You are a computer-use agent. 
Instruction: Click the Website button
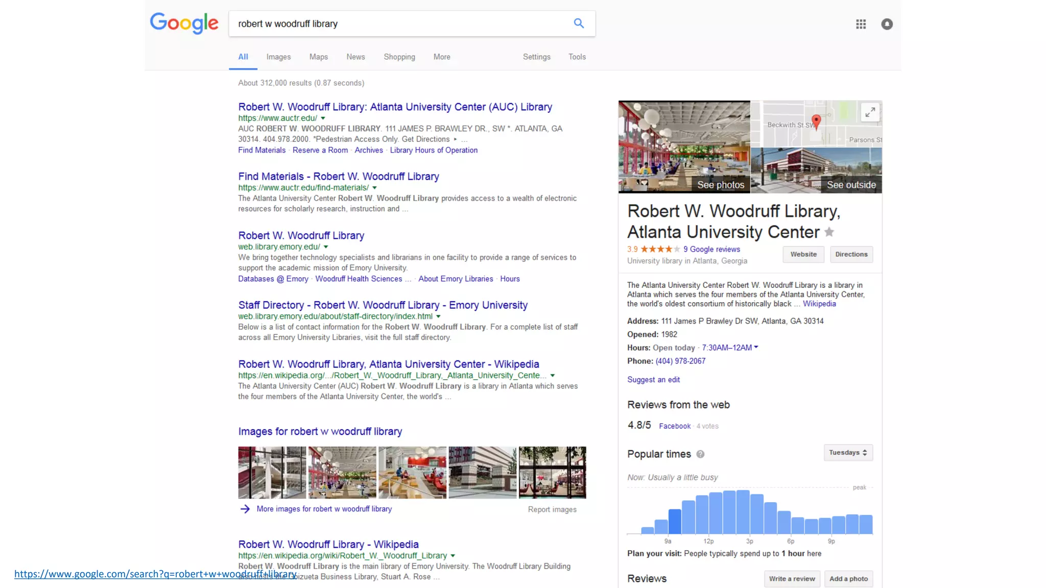point(803,254)
